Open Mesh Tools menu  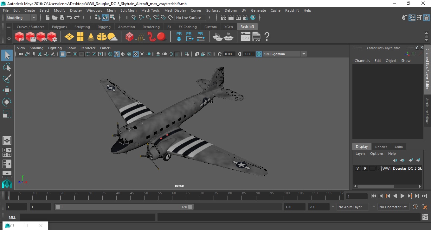click(151, 10)
